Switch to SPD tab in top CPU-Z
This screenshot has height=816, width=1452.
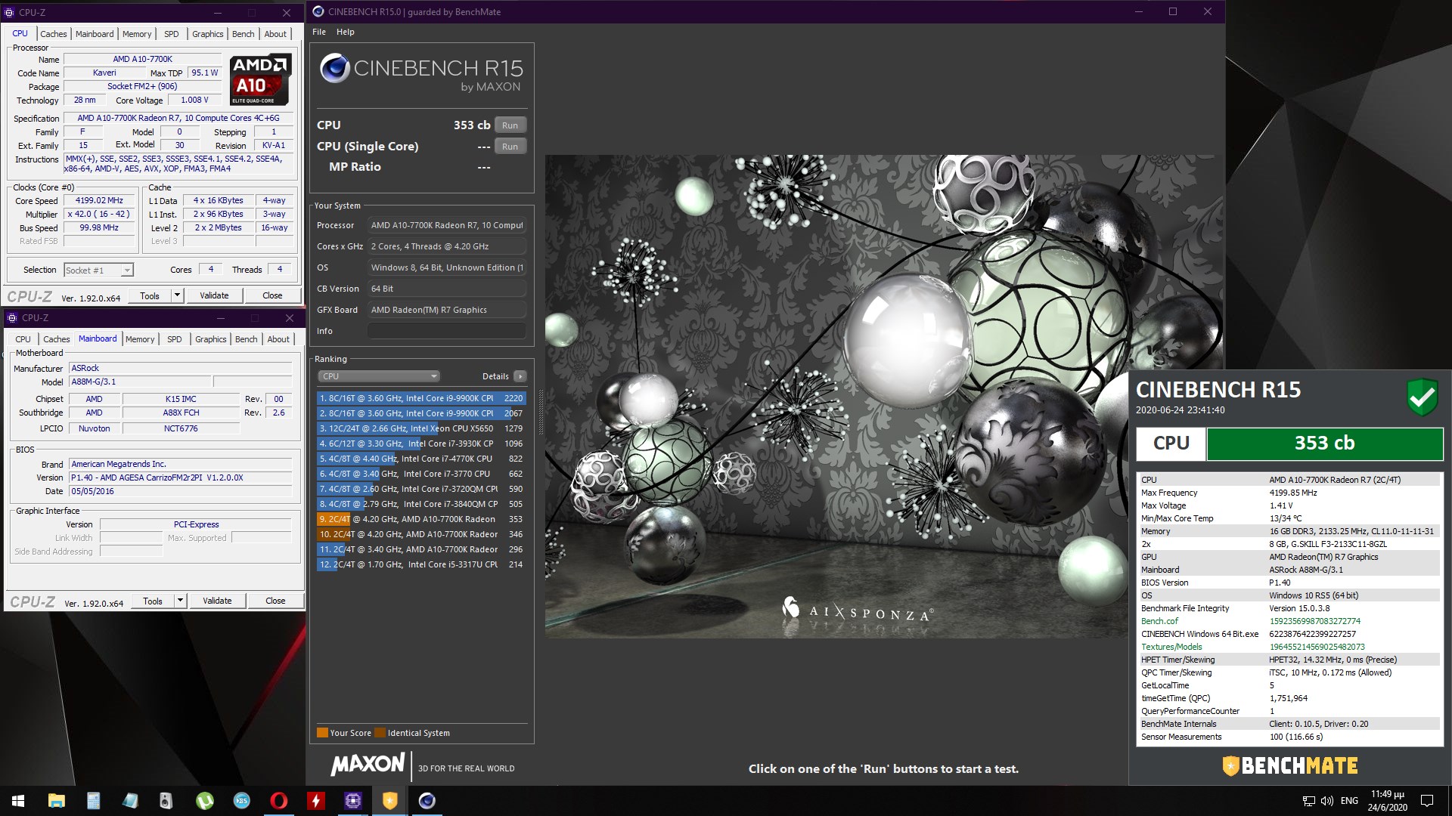click(172, 34)
